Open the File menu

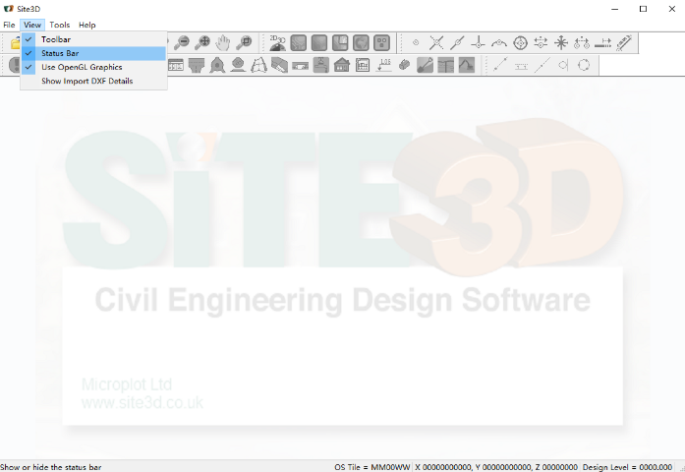point(9,25)
